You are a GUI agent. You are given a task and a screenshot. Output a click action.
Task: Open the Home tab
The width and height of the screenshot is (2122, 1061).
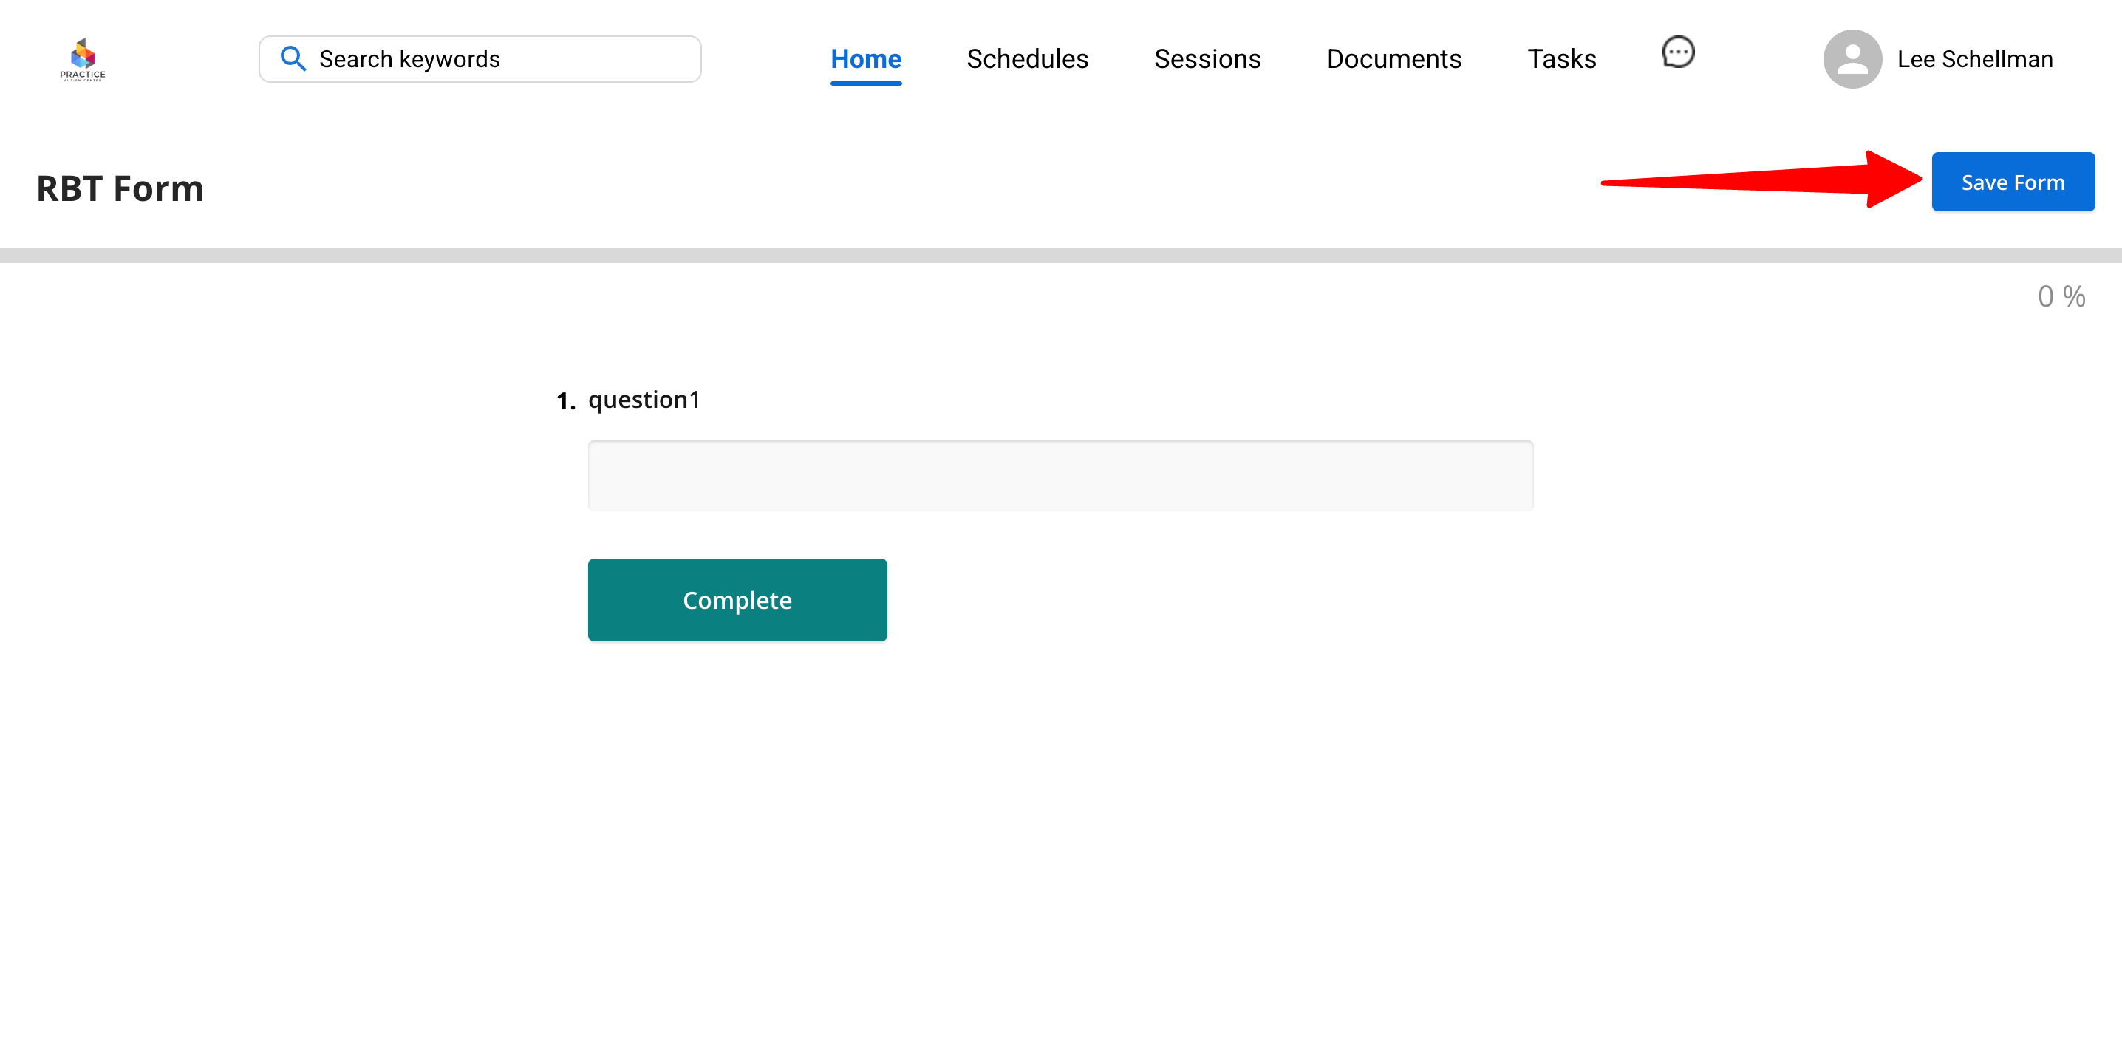click(x=865, y=59)
